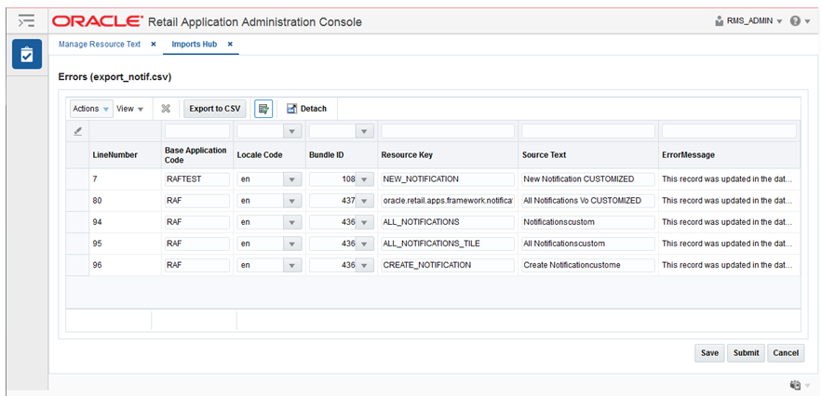822x396 pixels.
Task: Click row selector for line 7
Action: tap(77, 179)
